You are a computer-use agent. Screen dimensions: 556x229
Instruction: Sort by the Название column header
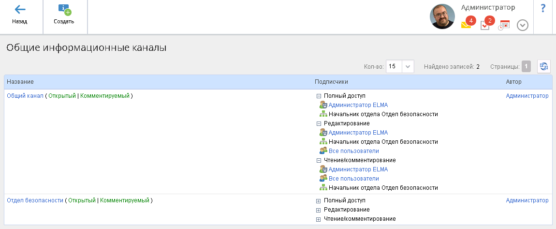pos(20,82)
